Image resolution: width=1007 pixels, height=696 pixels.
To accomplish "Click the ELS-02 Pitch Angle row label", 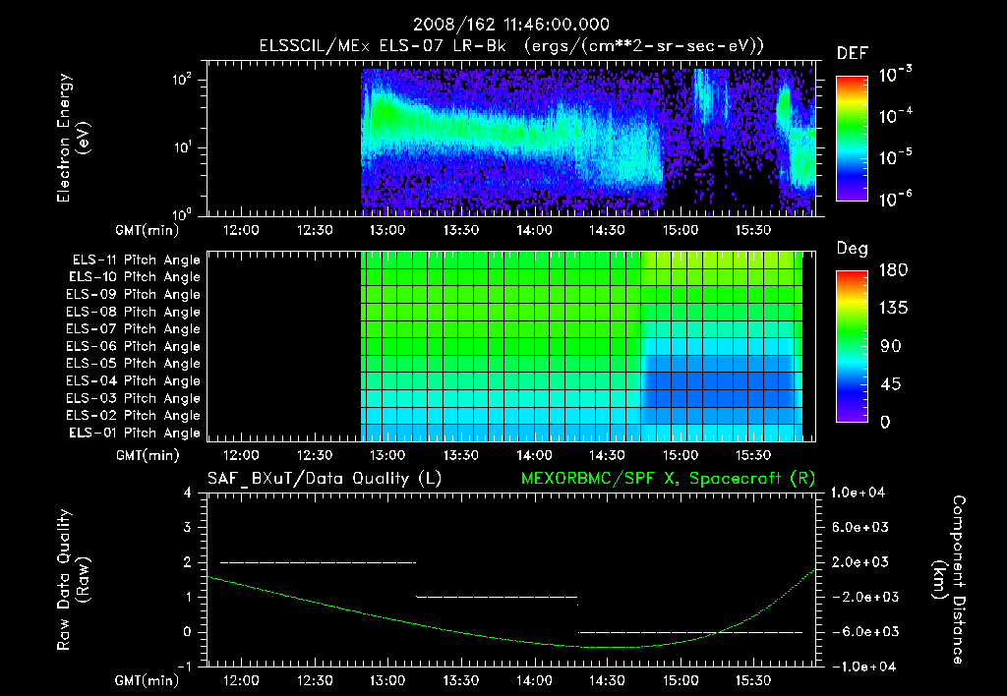I will pyautogui.click(x=134, y=416).
